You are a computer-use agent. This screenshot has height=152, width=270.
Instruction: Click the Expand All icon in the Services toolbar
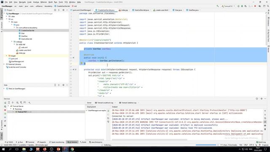(x=9, y=103)
